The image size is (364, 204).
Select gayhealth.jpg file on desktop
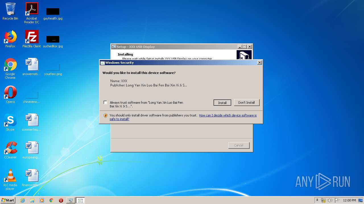coord(53,14)
